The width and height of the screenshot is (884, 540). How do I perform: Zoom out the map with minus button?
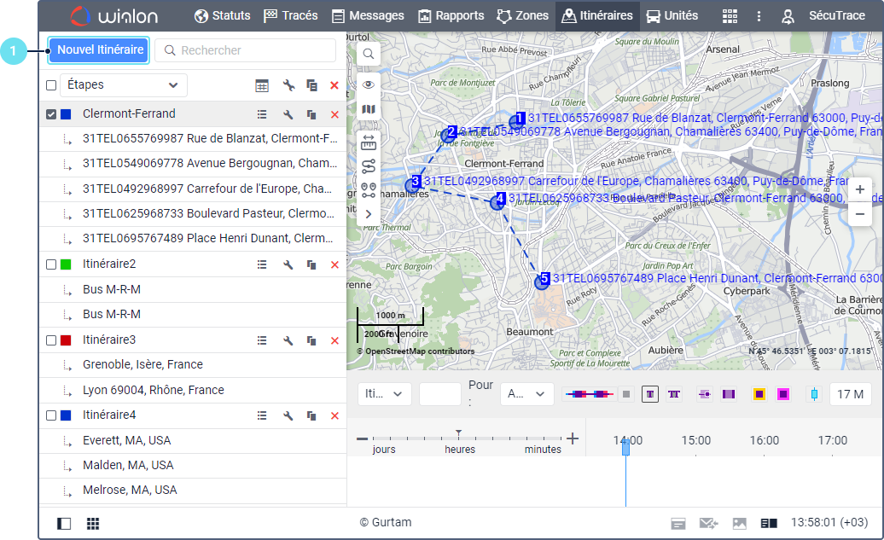coord(860,214)
